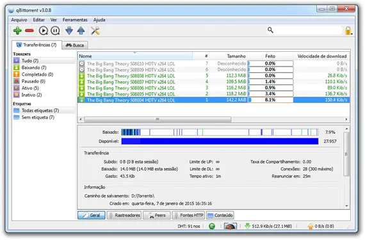This screenshot has width=365, height=240.
Task: Click the 1.4% progress bar of S08E07
Action: [x=270, y=82]
